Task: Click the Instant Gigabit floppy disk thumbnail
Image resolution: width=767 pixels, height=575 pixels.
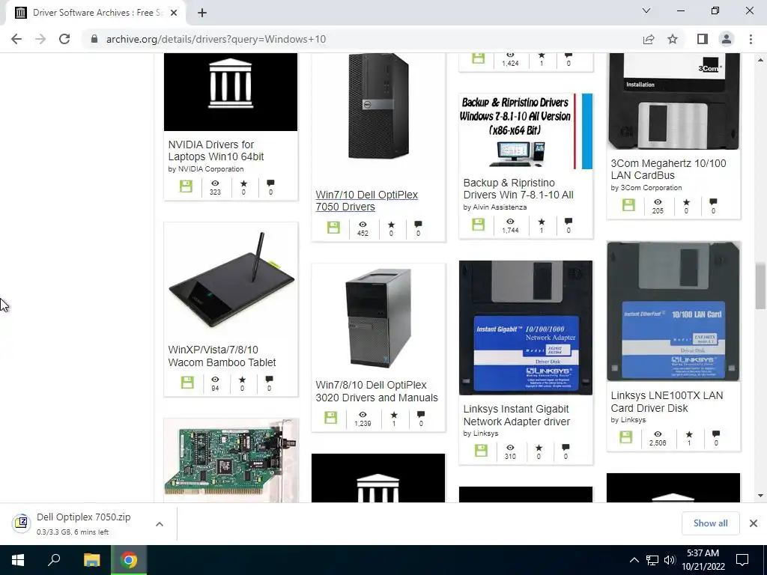Action: pos(526,328)
